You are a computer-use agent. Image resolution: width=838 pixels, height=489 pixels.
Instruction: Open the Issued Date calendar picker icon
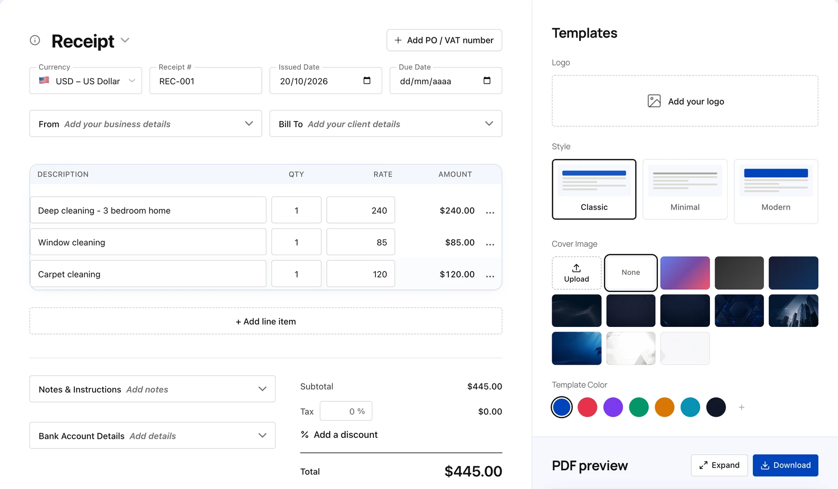(x=367, y=81)
